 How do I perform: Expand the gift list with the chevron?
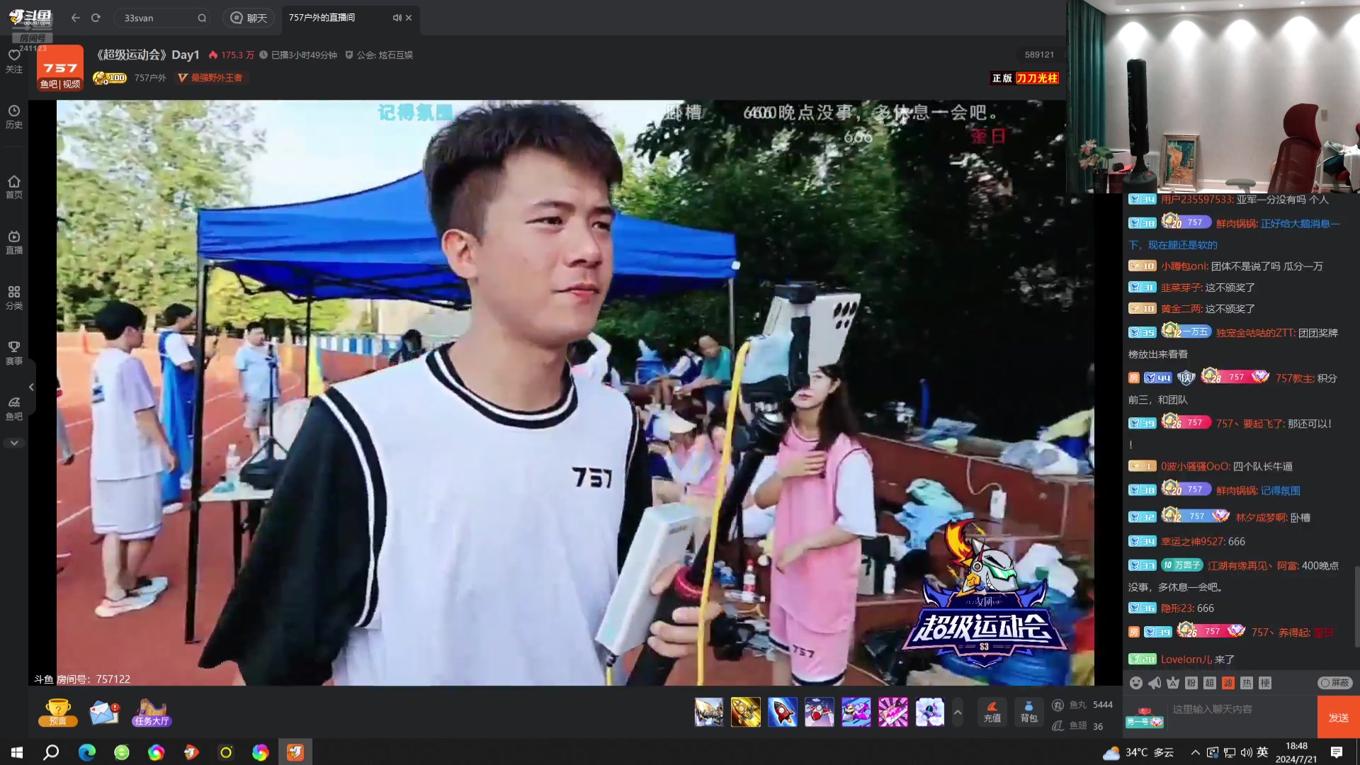[958, 712]
